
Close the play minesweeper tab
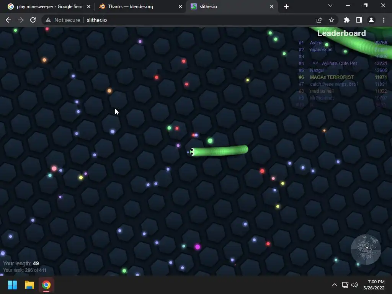[x=89, y=7]
